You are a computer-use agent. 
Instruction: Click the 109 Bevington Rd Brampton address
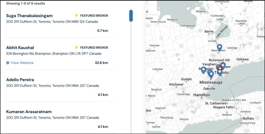(x=54, y=54)
